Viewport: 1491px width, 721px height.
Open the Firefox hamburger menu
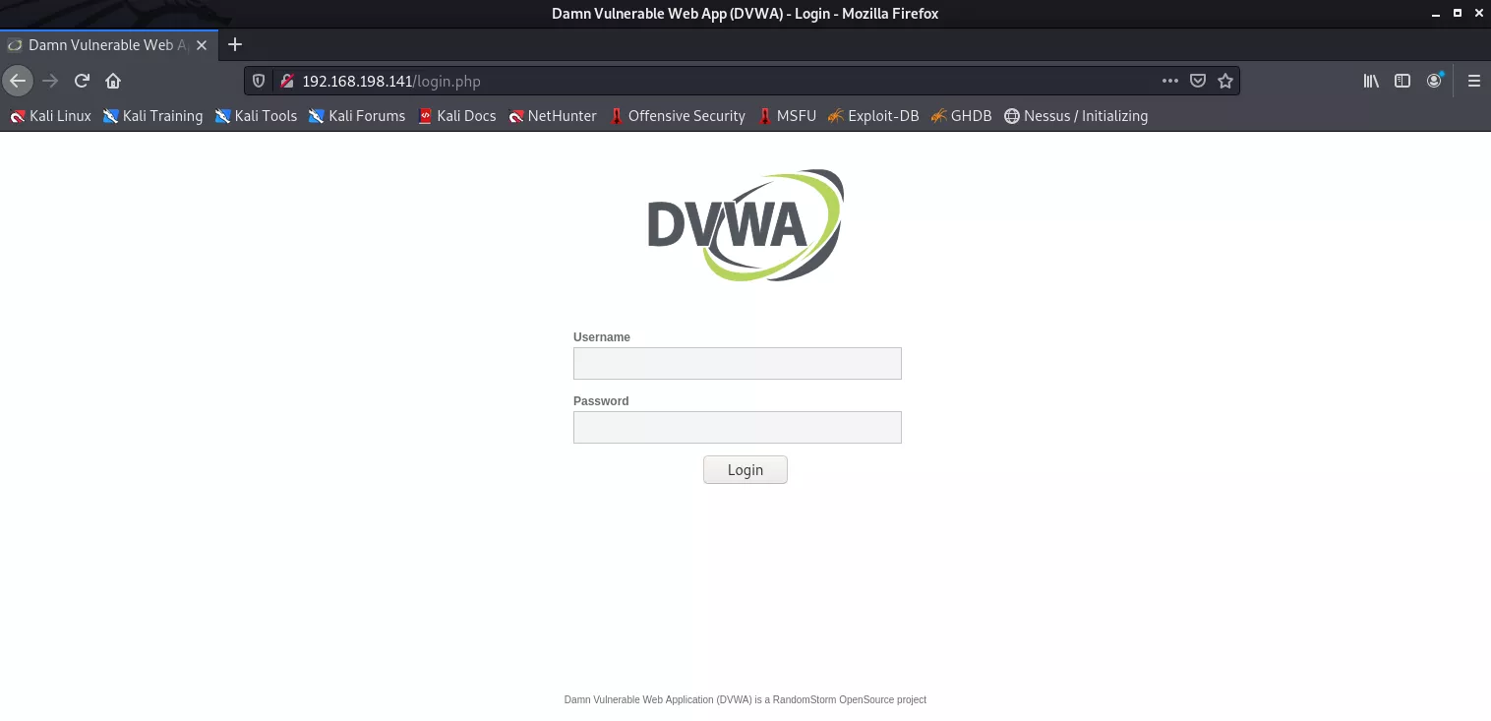[x=1473, y=82]
